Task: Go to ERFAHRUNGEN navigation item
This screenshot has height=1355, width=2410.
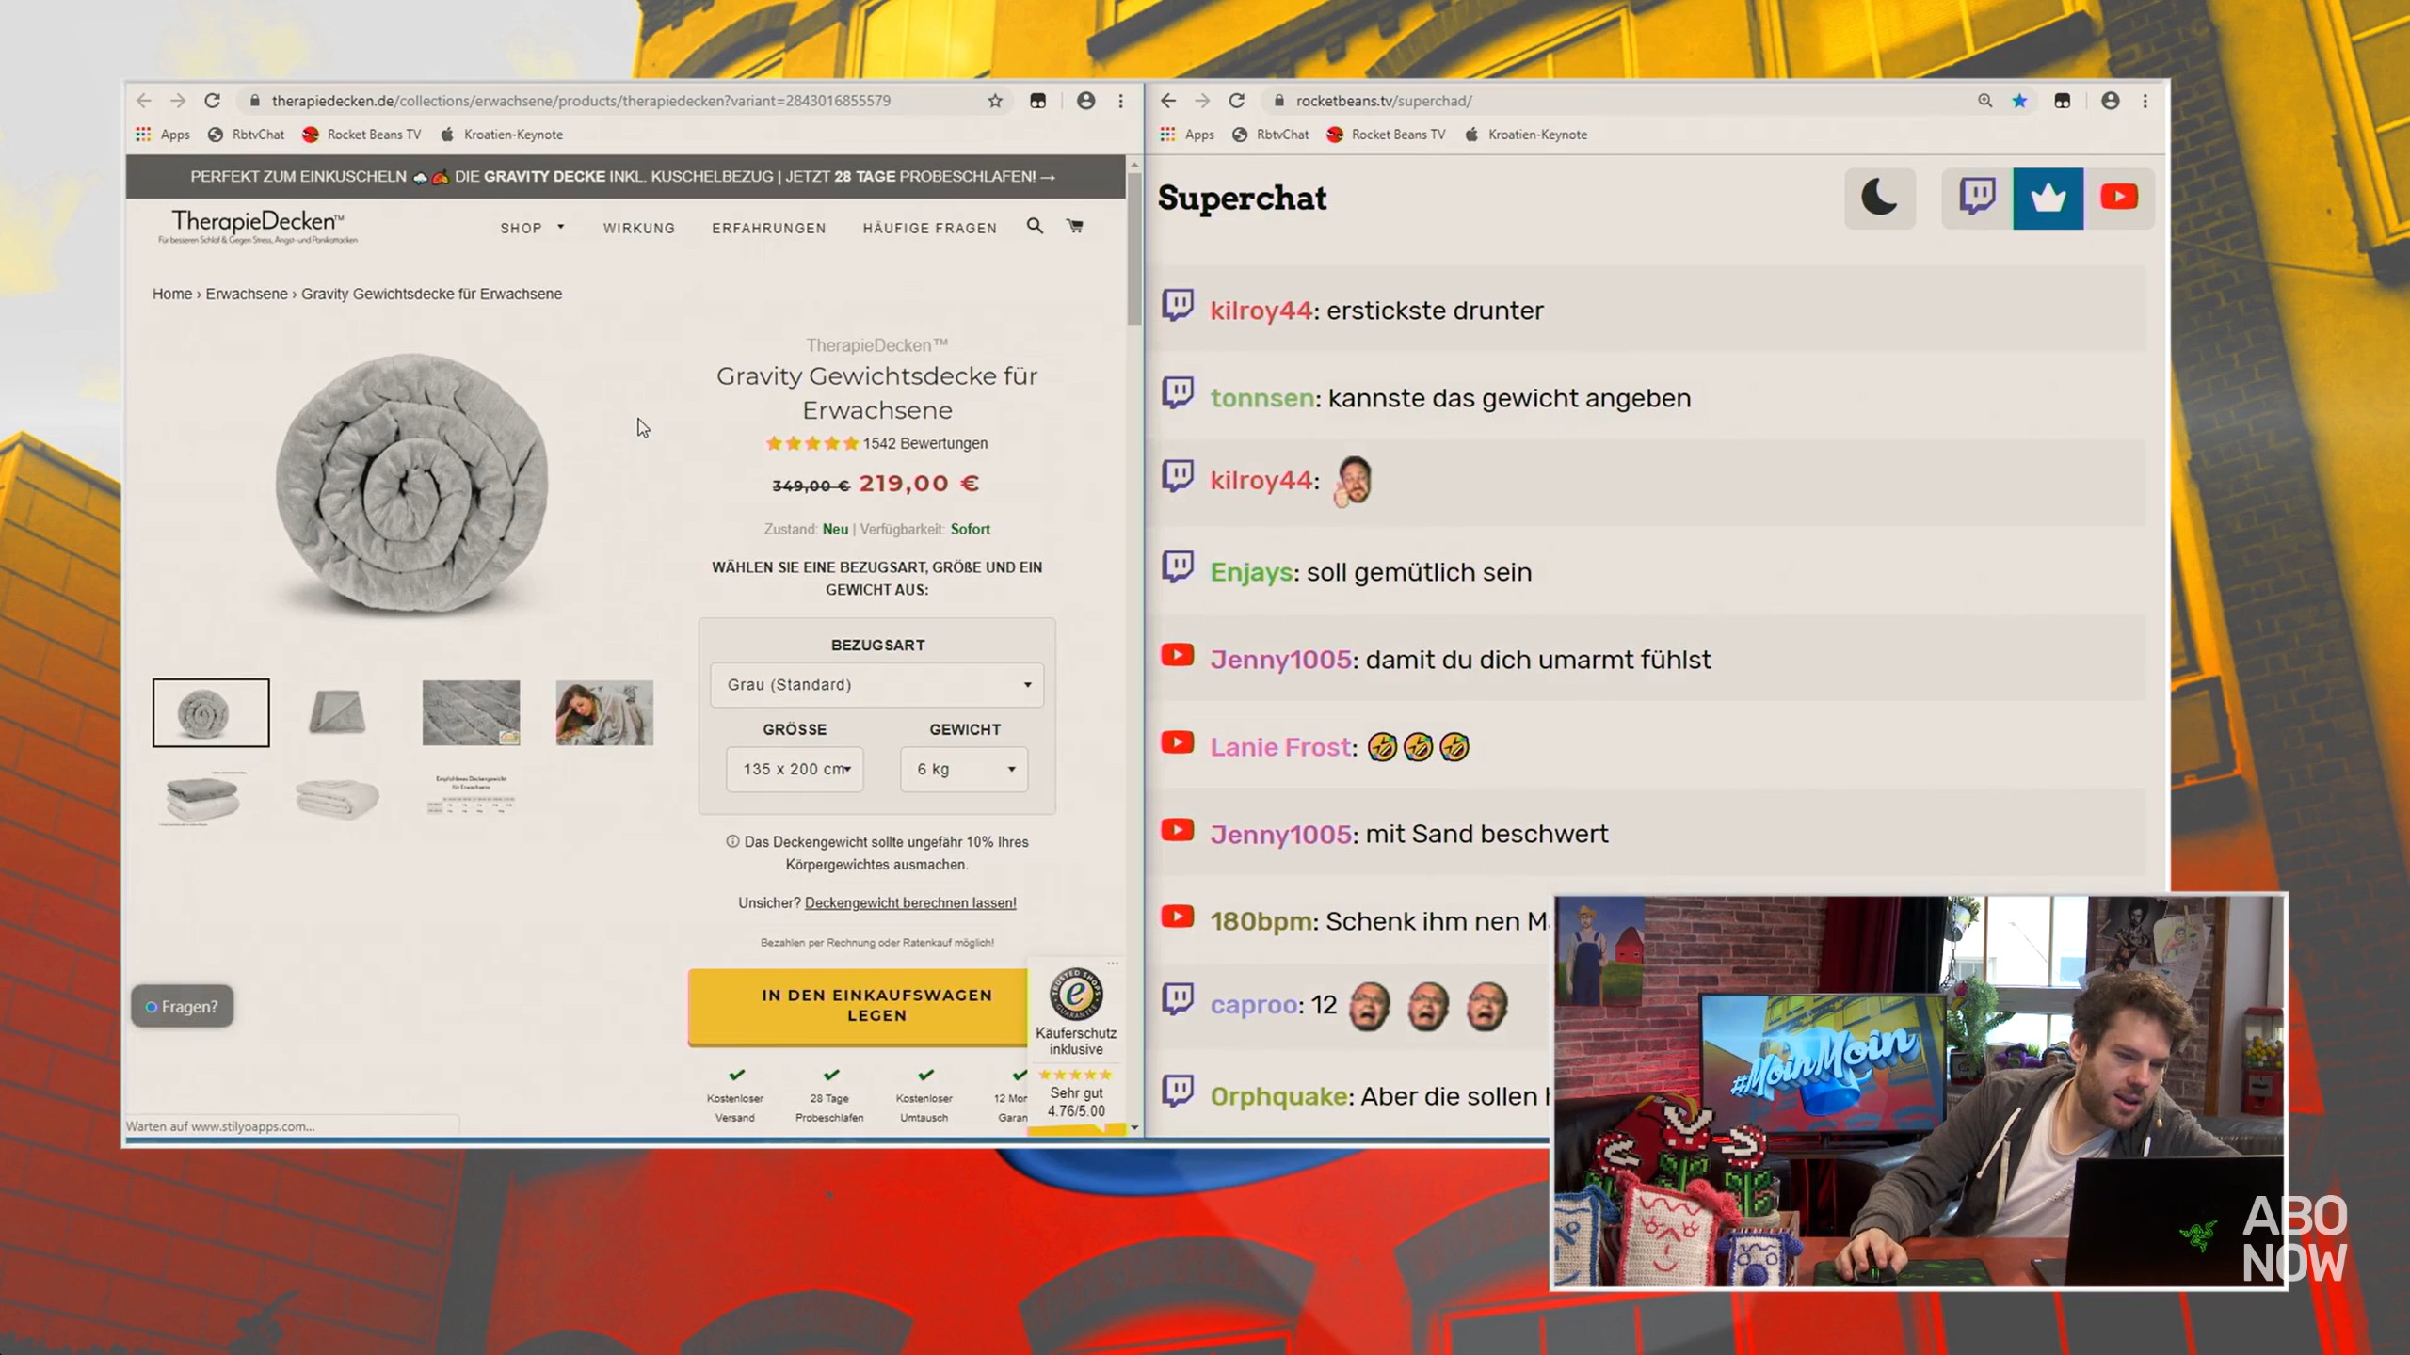Action: 768,228
